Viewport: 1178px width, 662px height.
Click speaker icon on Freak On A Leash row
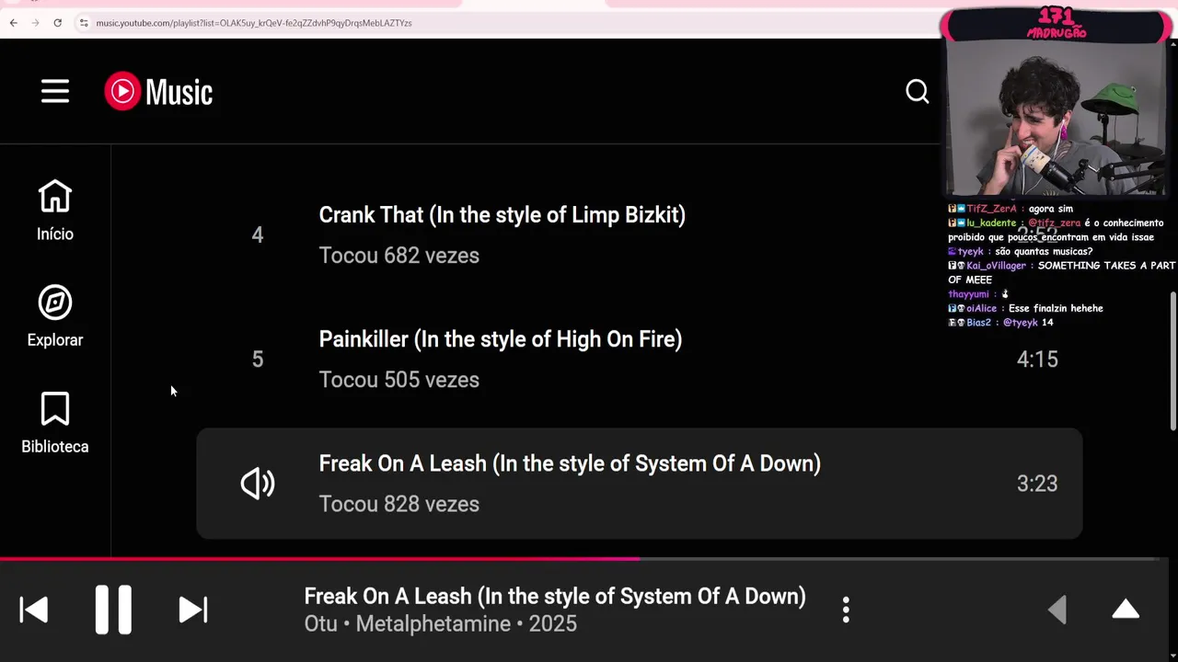pyautogui.click(x=258, y=484)
